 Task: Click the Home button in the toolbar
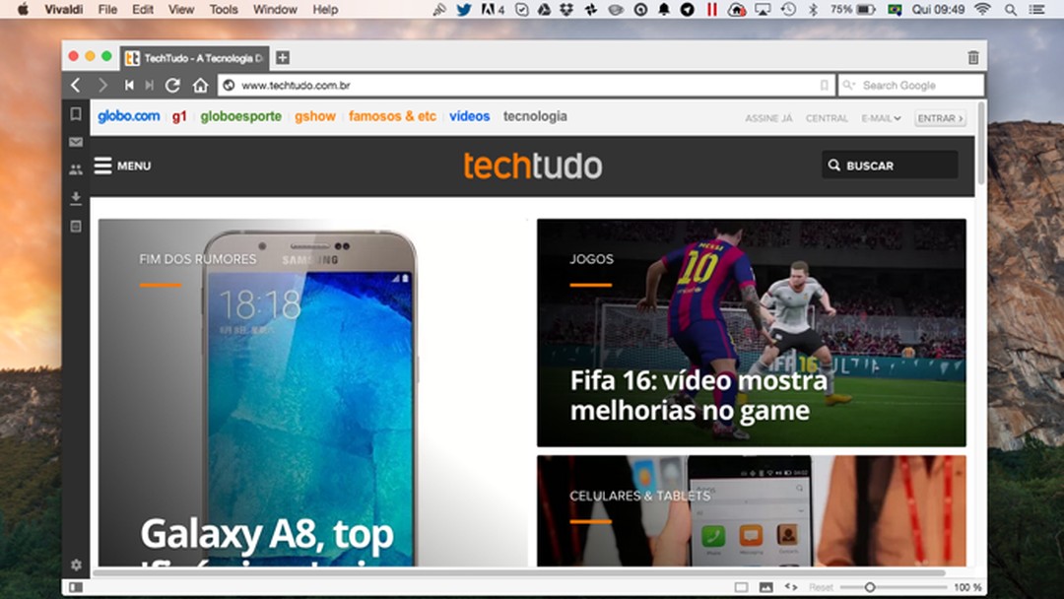tap(200, 85)
